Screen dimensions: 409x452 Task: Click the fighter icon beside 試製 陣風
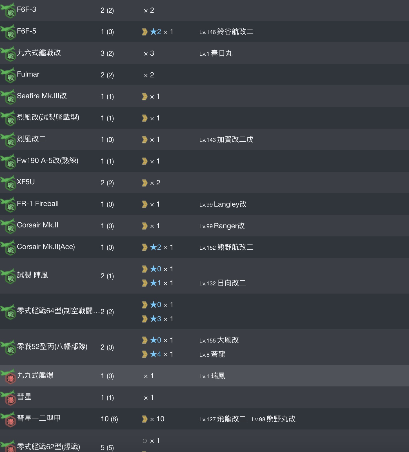(x=8, y=276)
